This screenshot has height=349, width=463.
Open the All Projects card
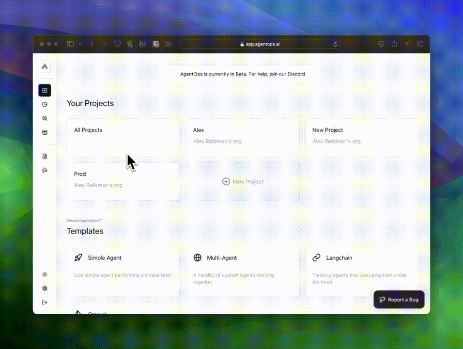[123, 138]
